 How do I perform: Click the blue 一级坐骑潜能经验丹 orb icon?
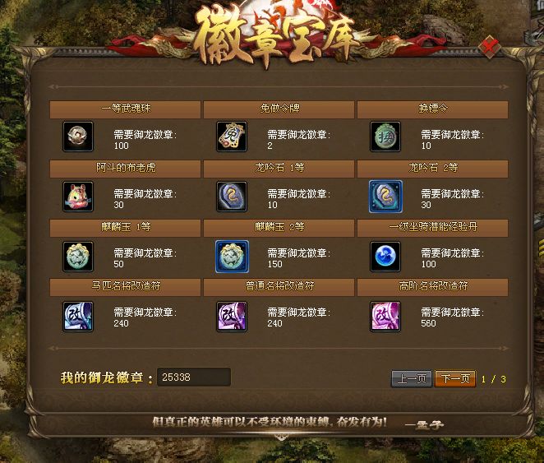click(x=385, y=257)
